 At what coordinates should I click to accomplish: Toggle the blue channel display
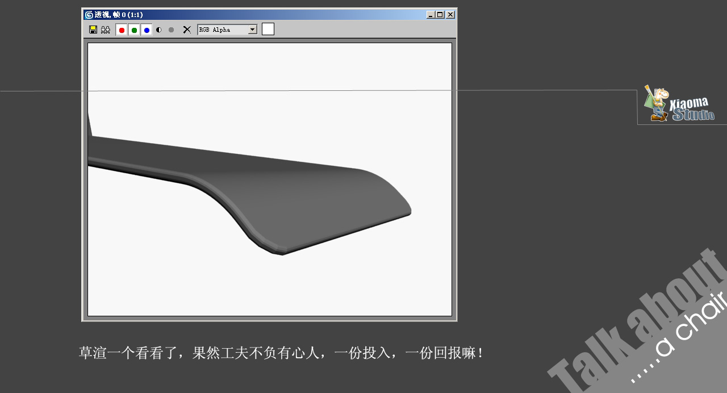[147, 30]
